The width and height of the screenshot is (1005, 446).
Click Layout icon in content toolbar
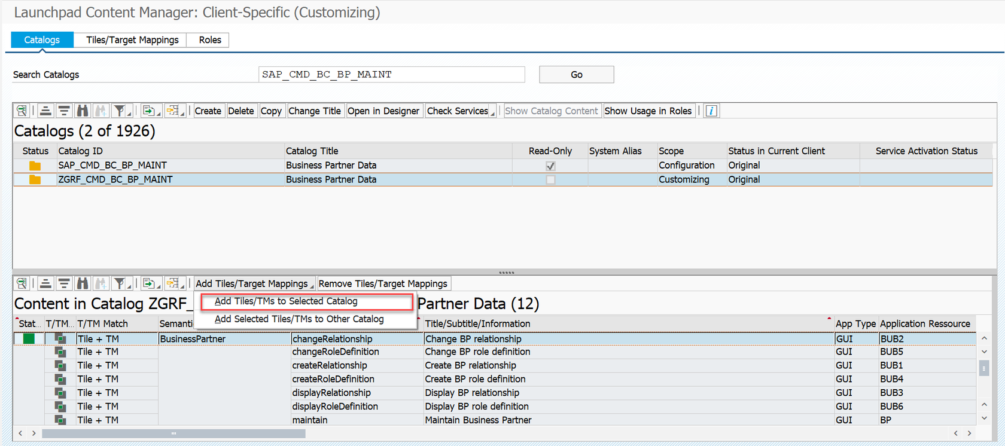tap(172, 283)
